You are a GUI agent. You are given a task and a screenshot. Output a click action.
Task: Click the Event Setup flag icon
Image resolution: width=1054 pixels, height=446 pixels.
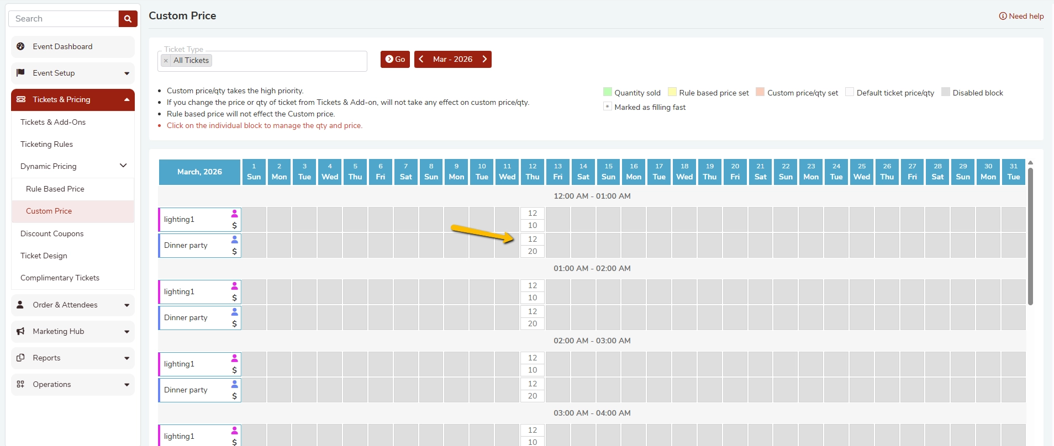(x=20, y=73)
